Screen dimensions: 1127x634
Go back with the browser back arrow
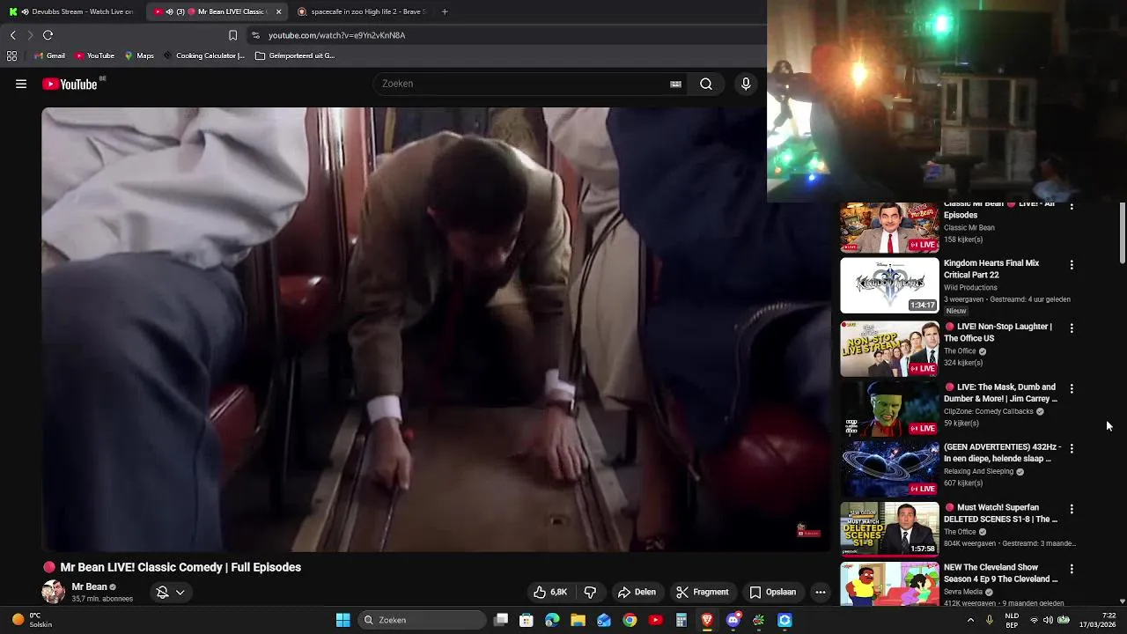coord(12,35)
